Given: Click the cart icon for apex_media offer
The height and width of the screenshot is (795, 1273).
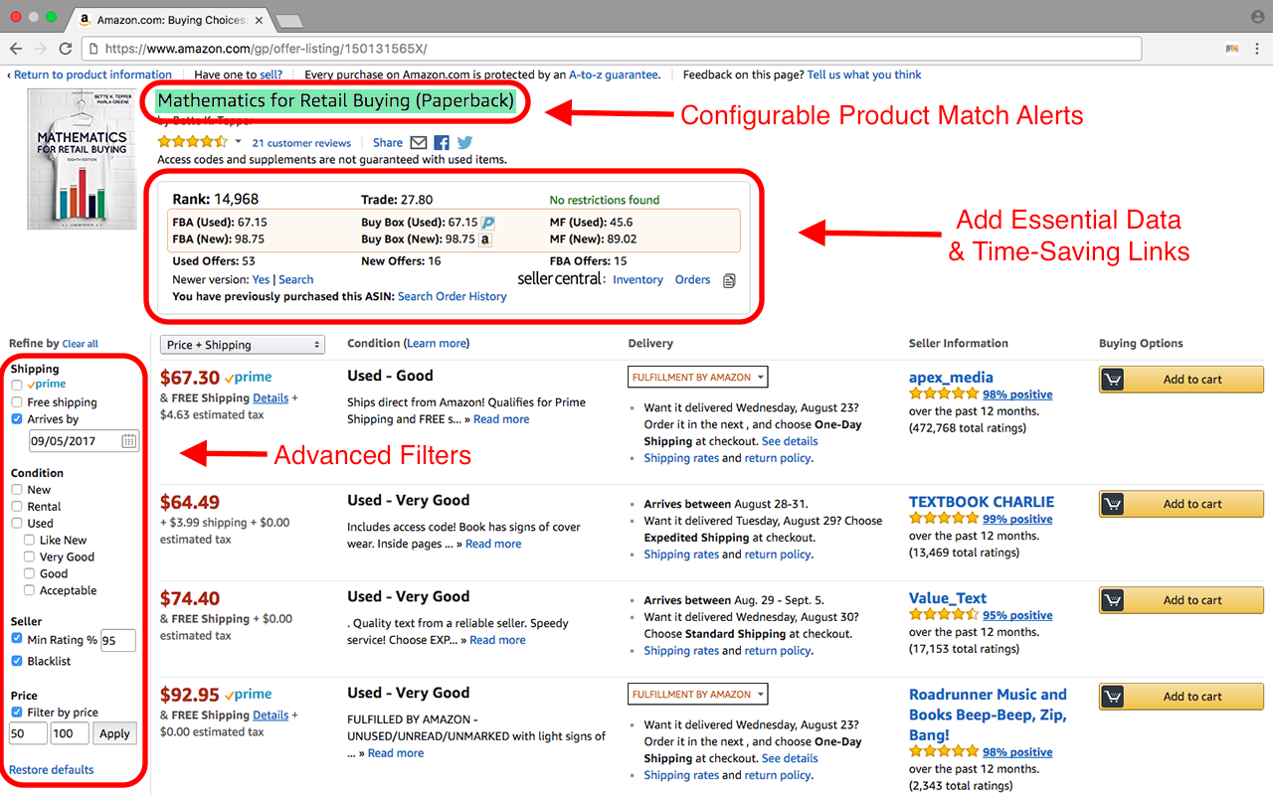Looking at the screenshot, I should point(1112,380).
